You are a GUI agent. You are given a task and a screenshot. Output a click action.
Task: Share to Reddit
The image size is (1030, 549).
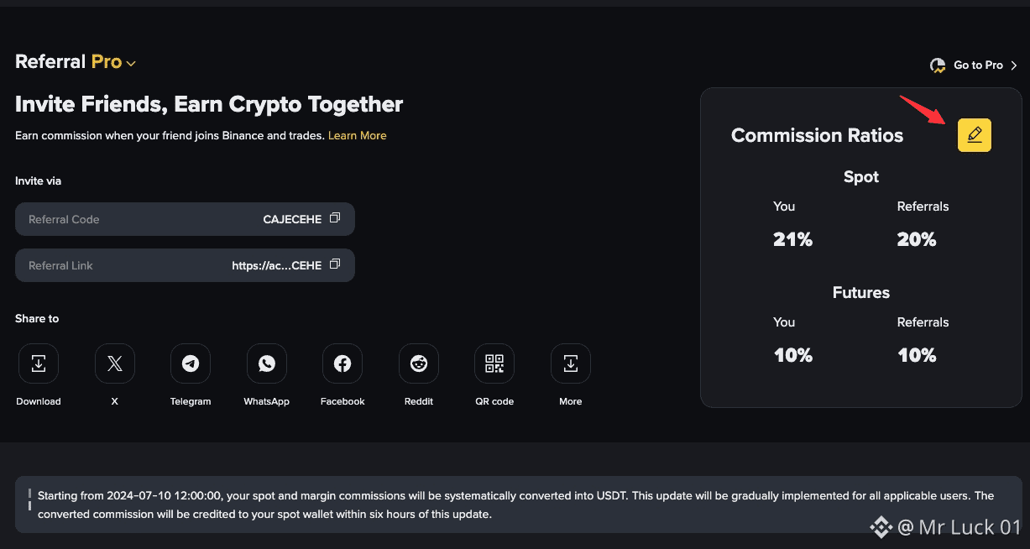click(x=419, y=363)
